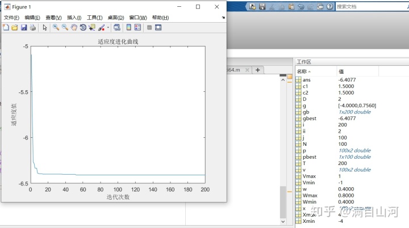Open 文件(F) menu in Figure window

coord(11,18)
